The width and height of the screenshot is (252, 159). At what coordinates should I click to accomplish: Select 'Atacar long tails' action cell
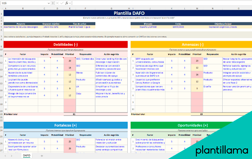(237, 61)
